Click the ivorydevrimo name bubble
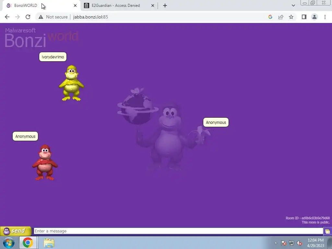Viewport: 332px width, 249px height. pyautogui.click(x=53, y=57)
